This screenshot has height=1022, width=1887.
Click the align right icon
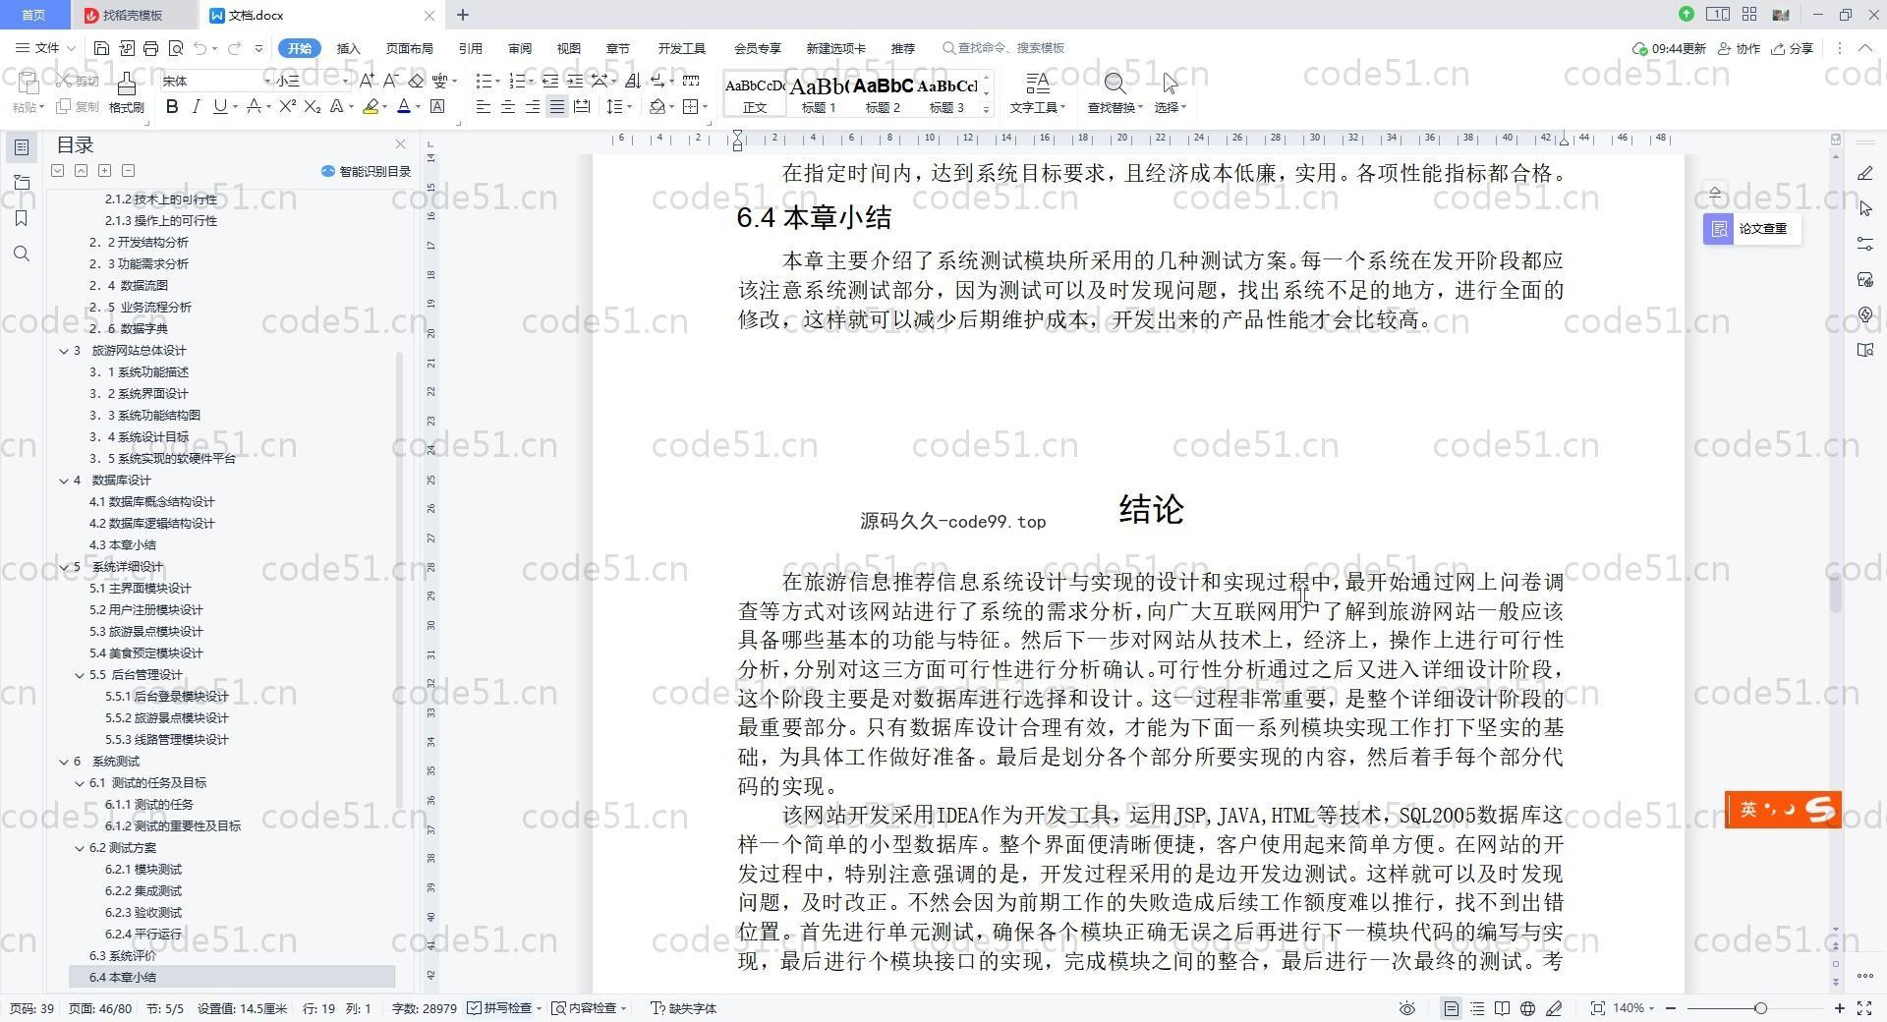tap(532, 106)
